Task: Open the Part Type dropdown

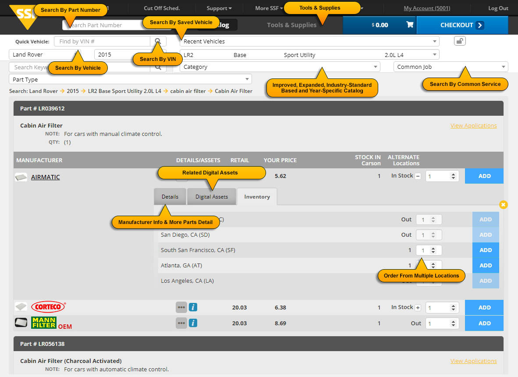Action: click(130, 80)
